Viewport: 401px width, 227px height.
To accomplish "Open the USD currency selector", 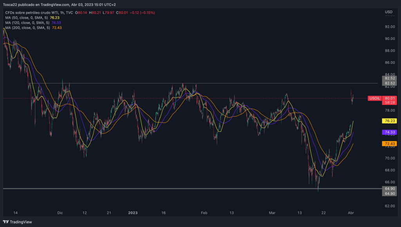I will click(388, 12).
